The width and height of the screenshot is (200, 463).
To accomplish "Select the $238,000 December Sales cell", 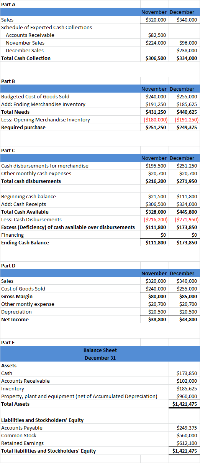I will 187,50.
